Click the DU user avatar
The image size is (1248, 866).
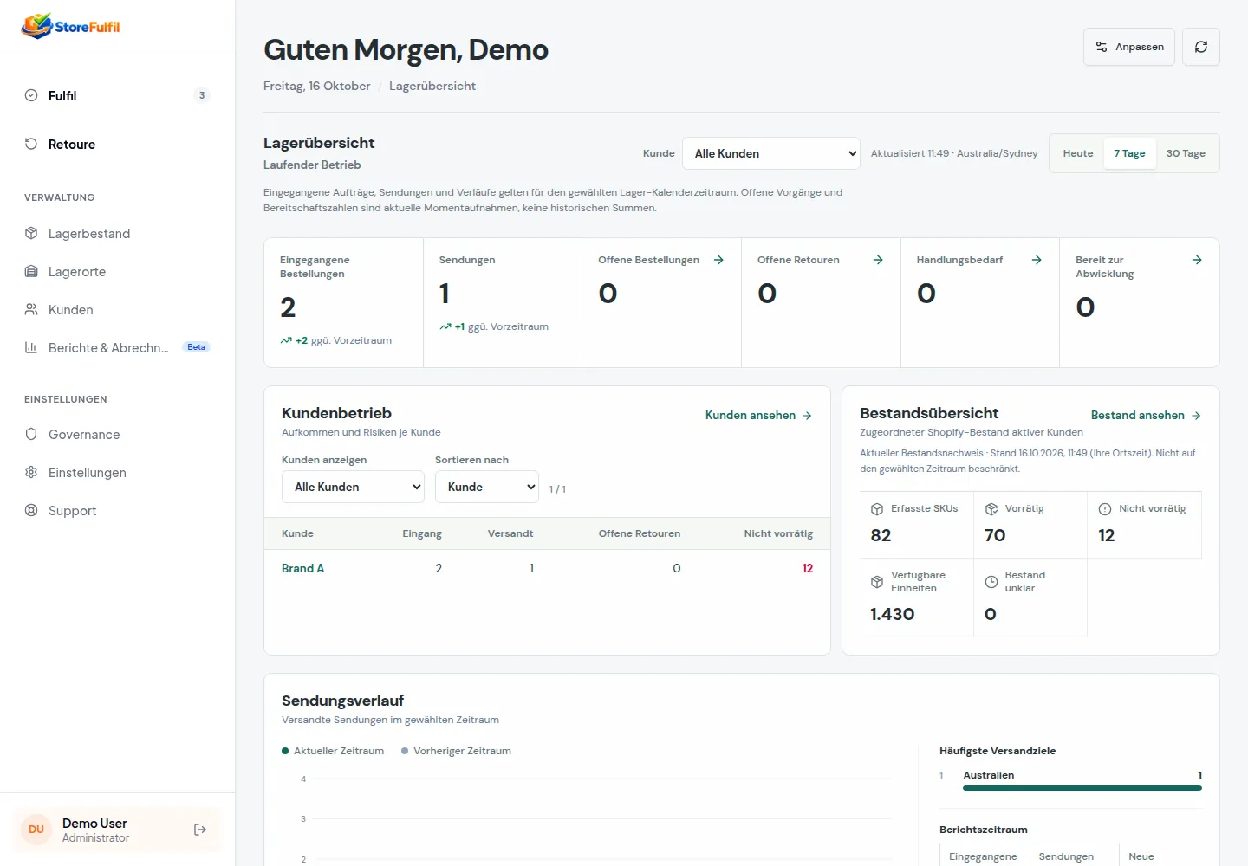tap(36, 830)
